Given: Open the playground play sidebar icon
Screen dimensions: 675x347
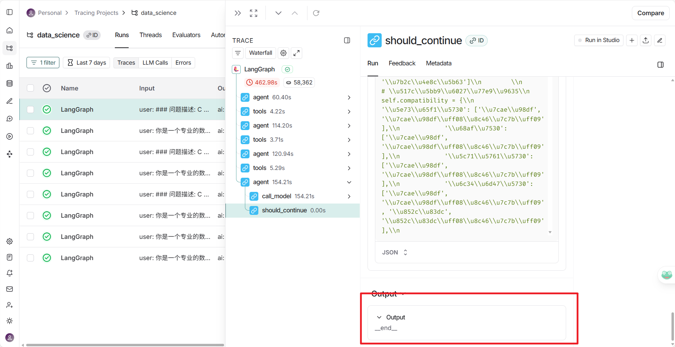Looking at the screenshot, I should coord(10,136).
